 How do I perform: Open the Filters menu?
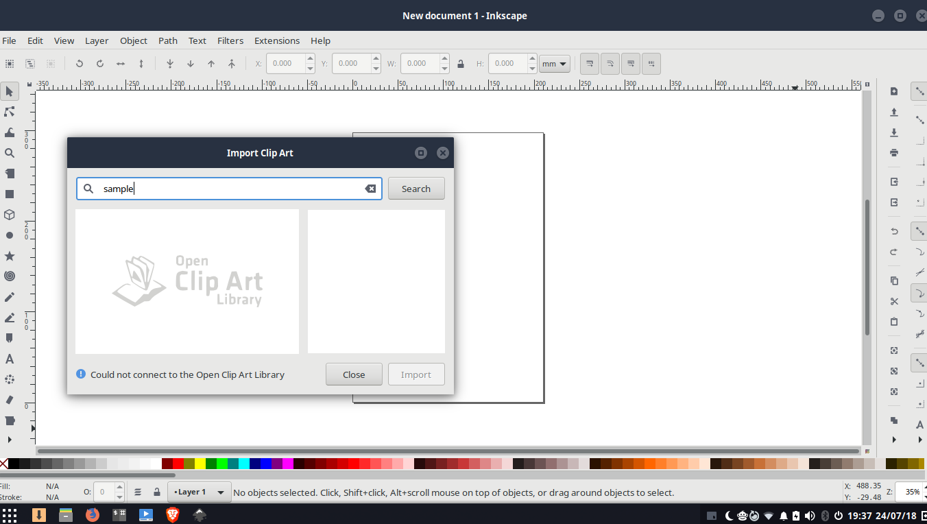click(230, 40)
